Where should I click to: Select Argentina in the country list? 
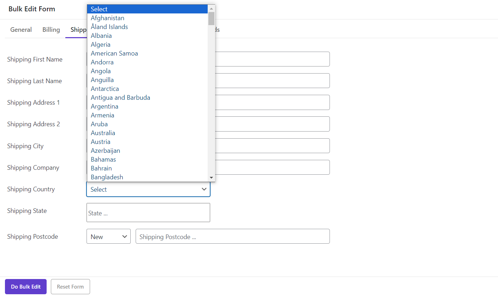point(105,106)
